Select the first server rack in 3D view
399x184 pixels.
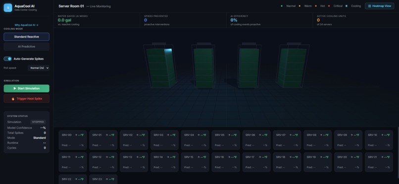click(x=160, y=65)
